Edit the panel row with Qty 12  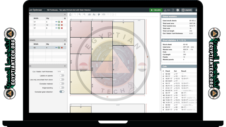(59, 25)
